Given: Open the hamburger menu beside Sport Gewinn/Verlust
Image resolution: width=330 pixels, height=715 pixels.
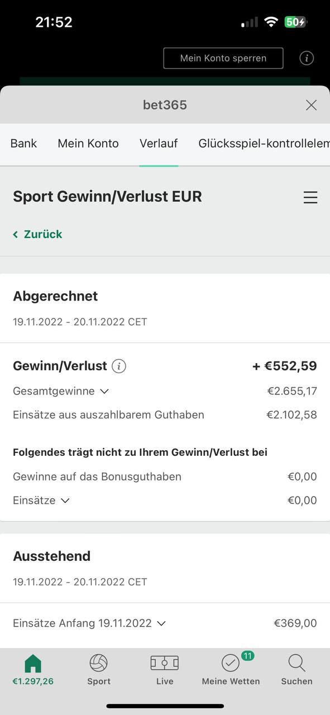Looking at the screenshot, I should (x=310, y=197).
